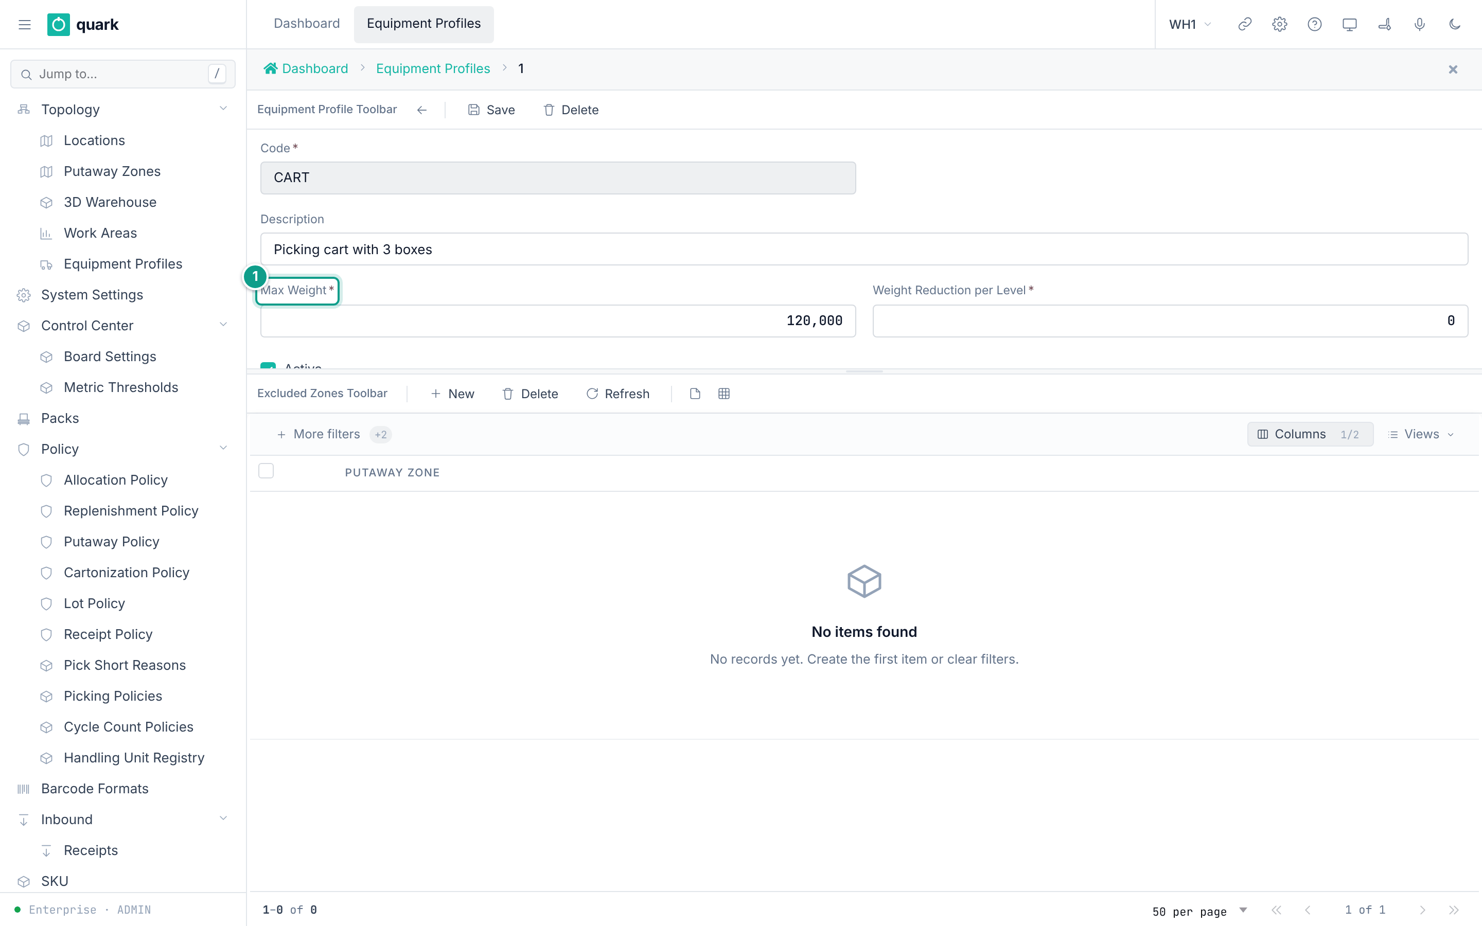Image resolution: width=1482 pixels, height=926 pixels.
Task: Toggle the Active checkbox
Action: pyautogui.click(x=268, y=365)
